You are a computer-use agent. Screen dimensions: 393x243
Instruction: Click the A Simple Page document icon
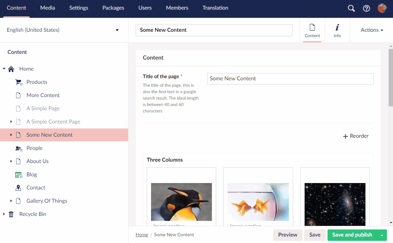(18, 108)
